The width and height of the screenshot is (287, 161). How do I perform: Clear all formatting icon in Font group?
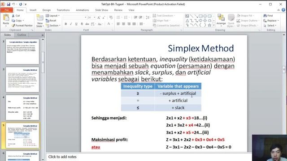point(111,17)
